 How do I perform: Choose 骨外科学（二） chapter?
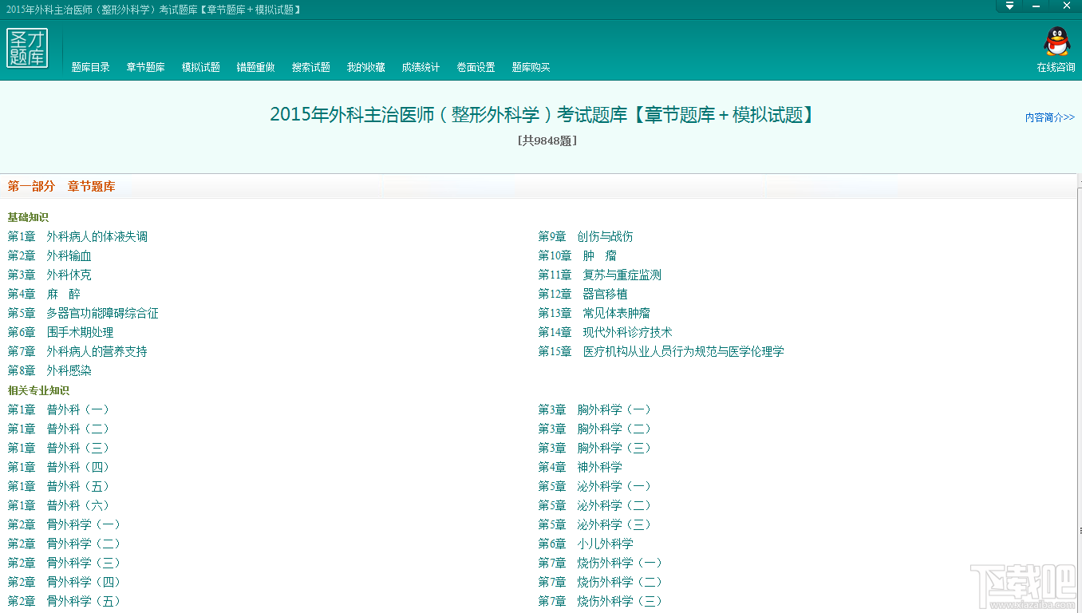pos(65,544)
